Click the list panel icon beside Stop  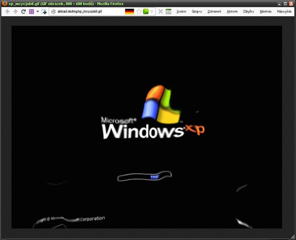pos(168,11)
